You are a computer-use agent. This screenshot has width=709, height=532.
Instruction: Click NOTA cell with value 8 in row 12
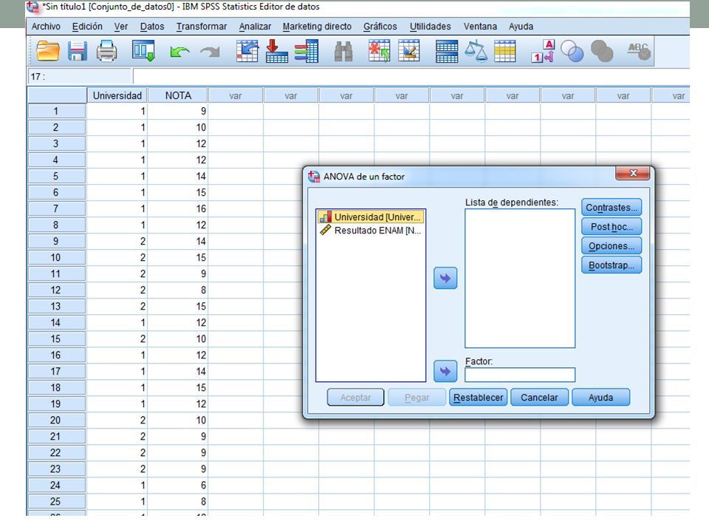tap(178, 290)
